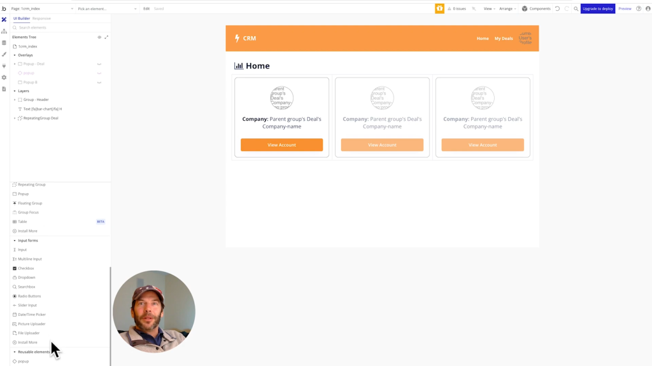Open the Data tab database icon
Screen dimensions: 652x366
[4, 43]
